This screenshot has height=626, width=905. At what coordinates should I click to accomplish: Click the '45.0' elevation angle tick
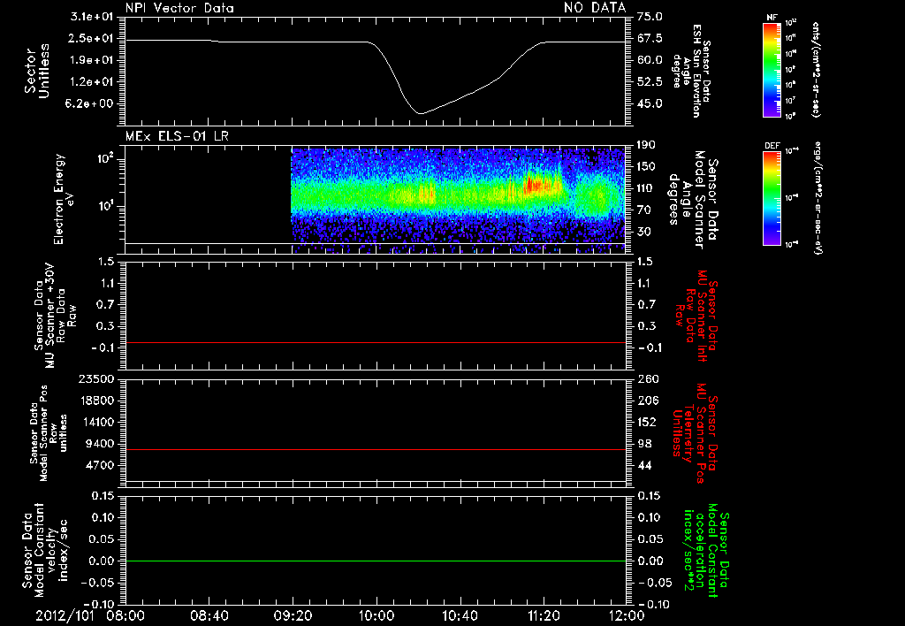pos(650,104)
